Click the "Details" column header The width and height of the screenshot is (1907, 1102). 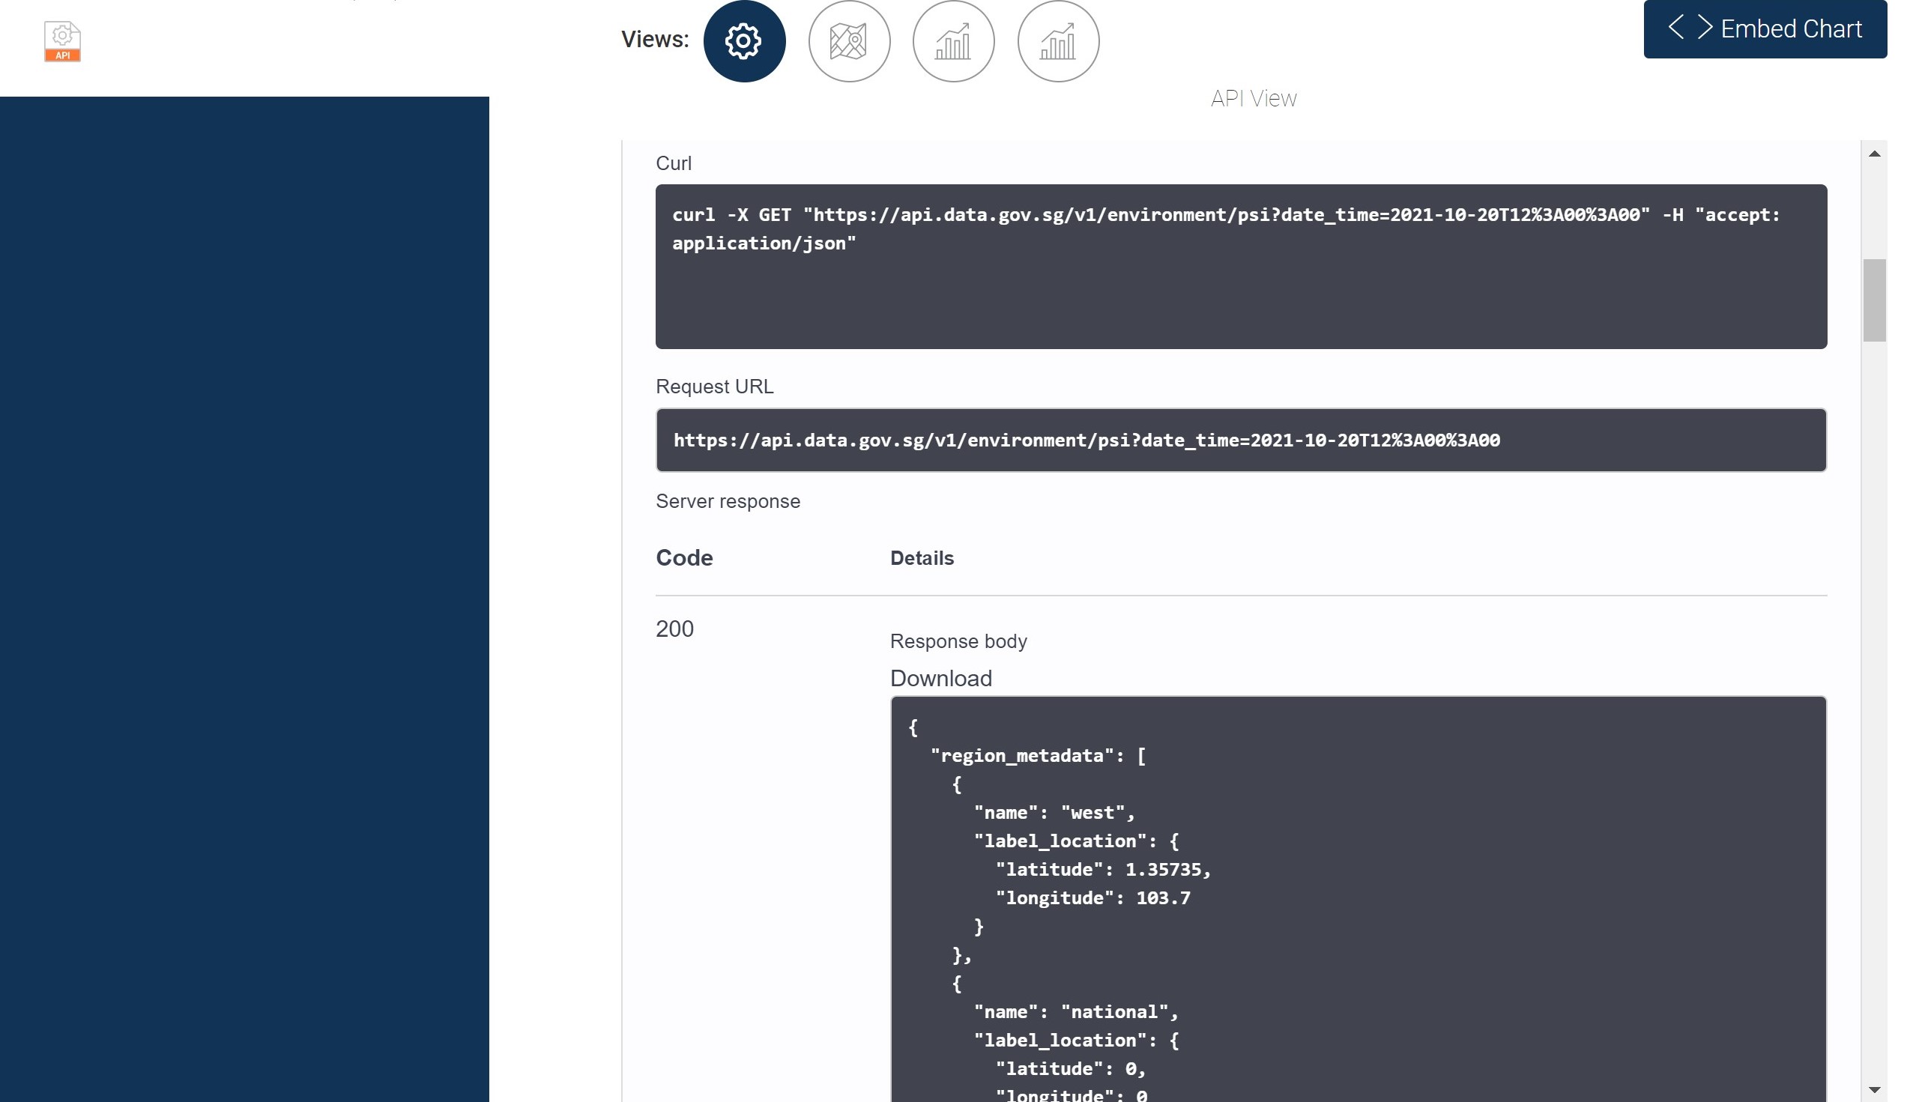922,558
